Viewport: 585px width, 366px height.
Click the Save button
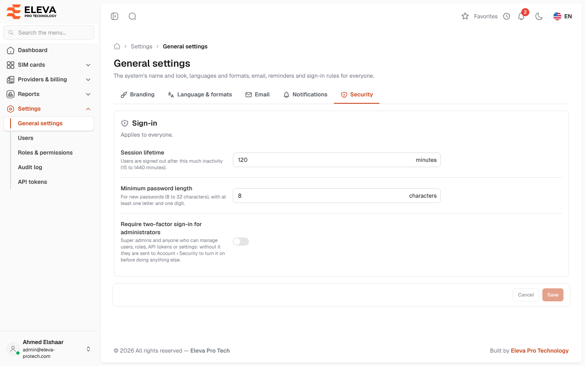[x=553, y=295]
